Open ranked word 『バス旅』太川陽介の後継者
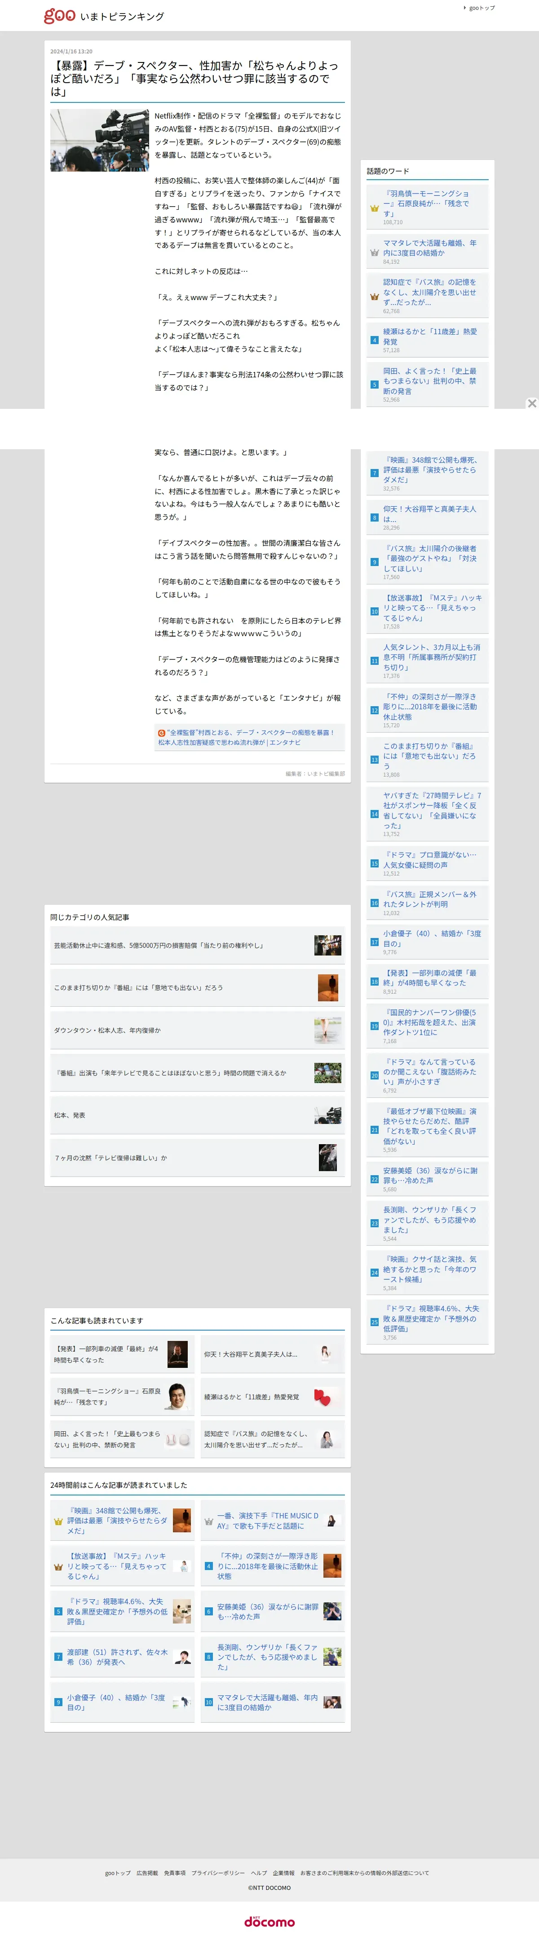This screenshot has width=539, height=1942. pyautogui.click(x=430, y=559)
